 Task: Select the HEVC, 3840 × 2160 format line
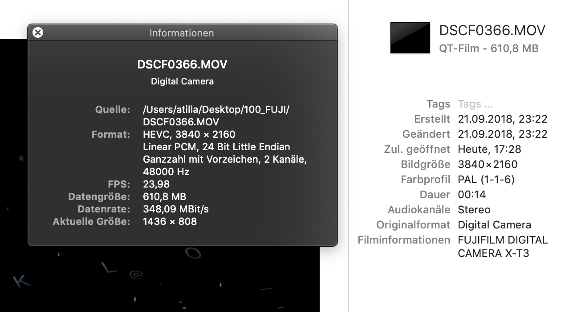(189, 134)
